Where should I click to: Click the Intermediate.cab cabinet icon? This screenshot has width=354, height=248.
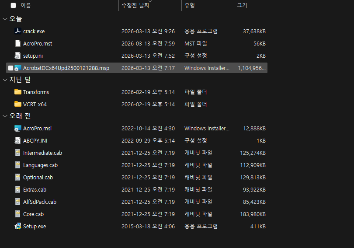[x=17, y=153]
